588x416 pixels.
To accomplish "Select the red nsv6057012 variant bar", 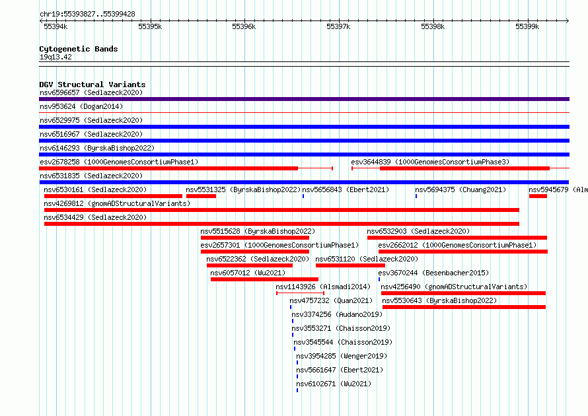I will coord(264,279).
